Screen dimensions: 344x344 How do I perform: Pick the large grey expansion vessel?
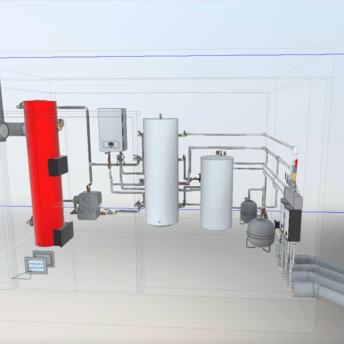(x=261, y=233)
